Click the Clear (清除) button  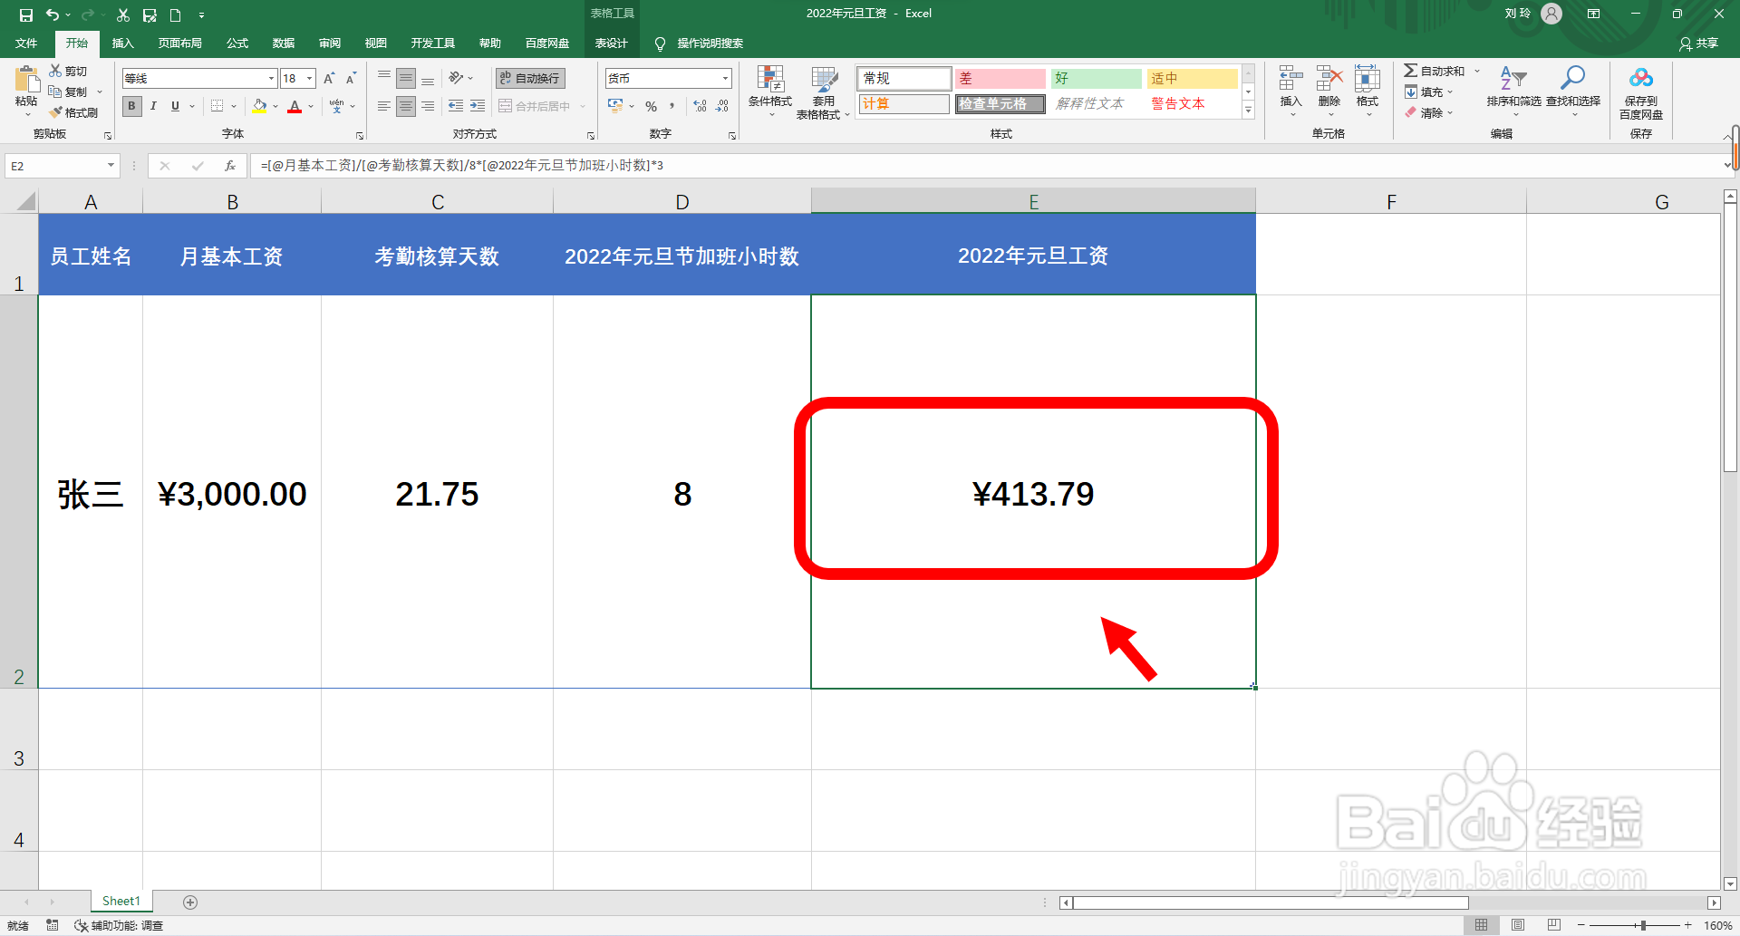click(1427, 113)
